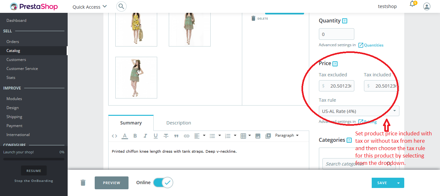Open bullet list dropdown in editor
The height and width of the screenshot is (196, 440).
215,136
